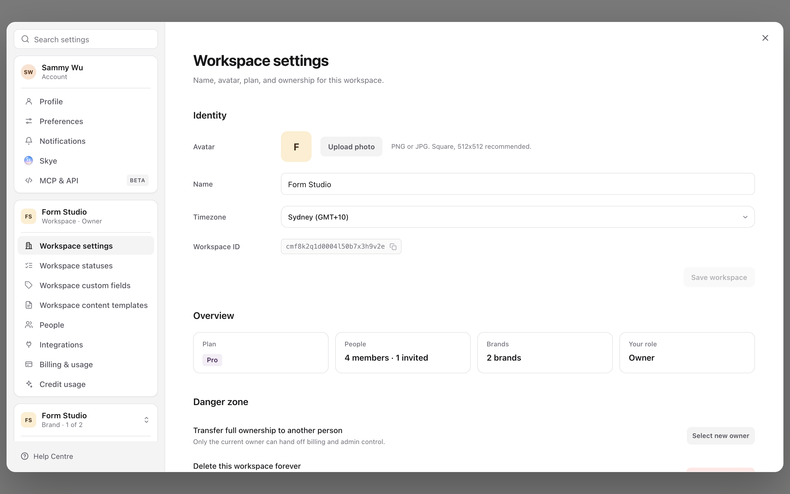Open the Timezone dropdown
The width and height of the screenshot is (790, 494).
click(517, 217)
